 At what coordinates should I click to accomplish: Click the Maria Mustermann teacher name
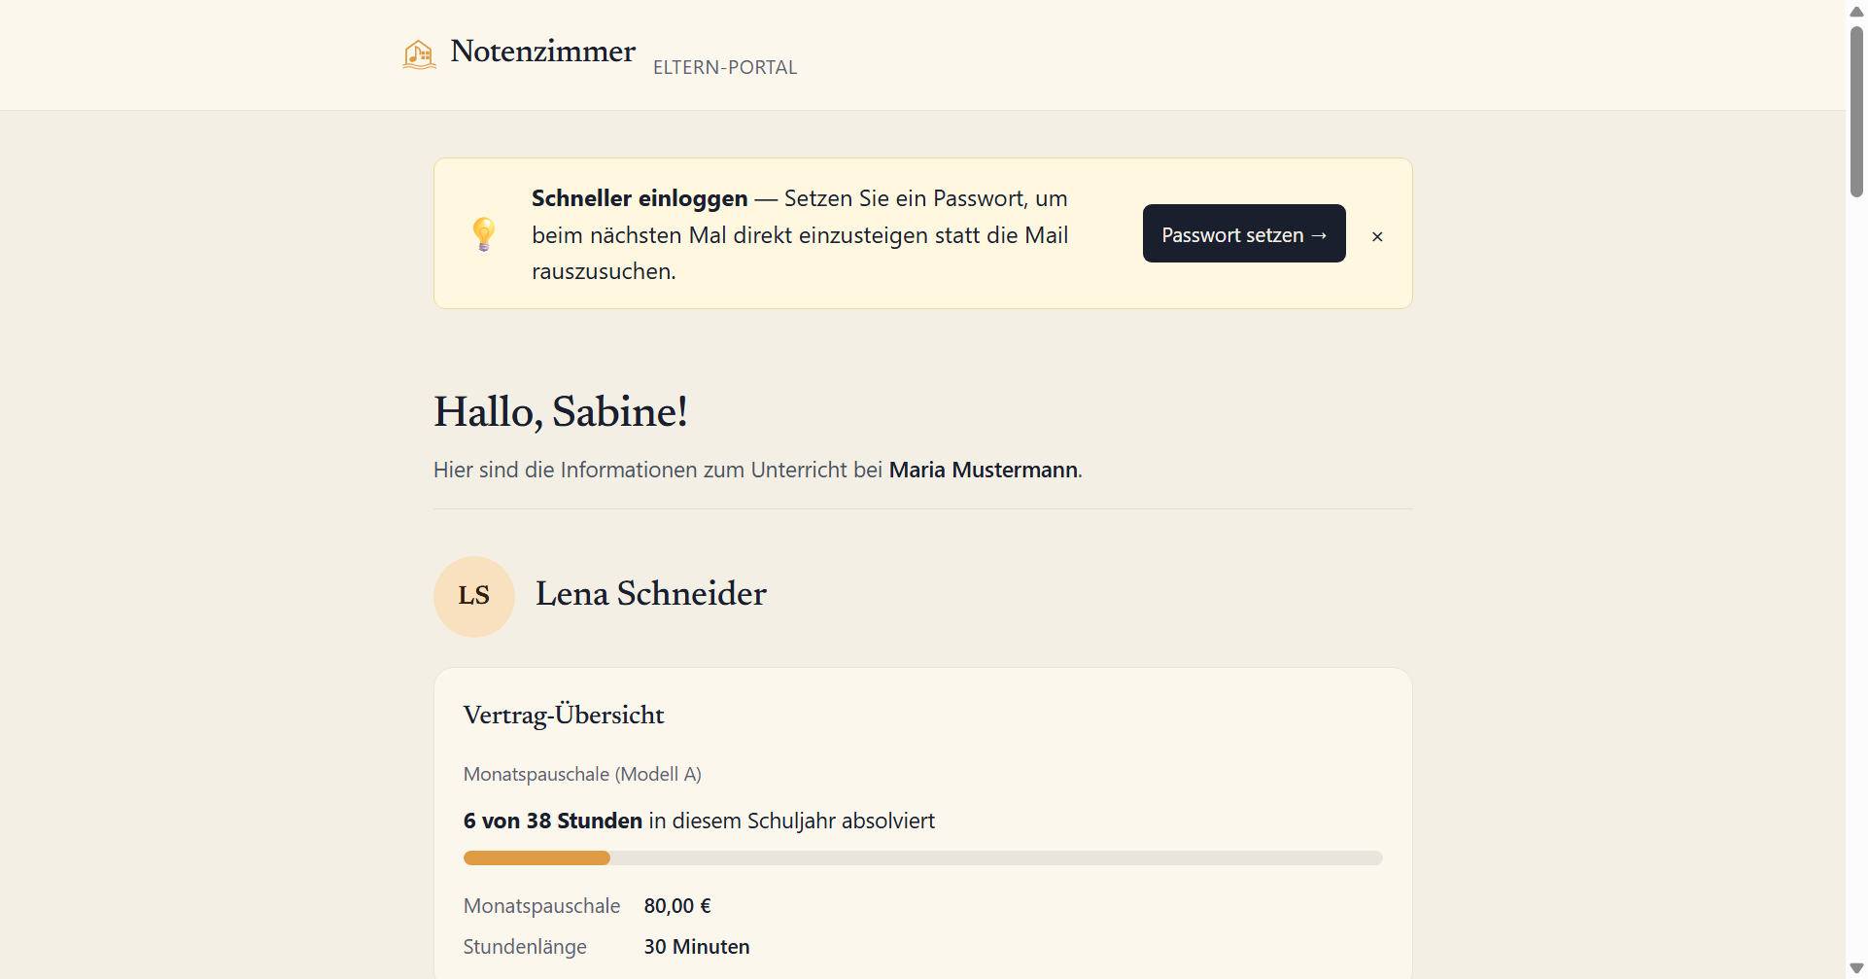[x=983, y=470]
